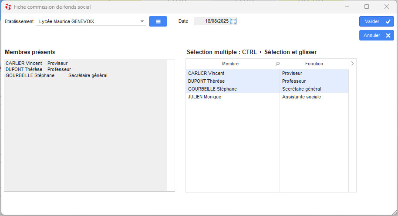Close the Fiche commission window
This screenshot has width=398, height=216.
(386, 7)
